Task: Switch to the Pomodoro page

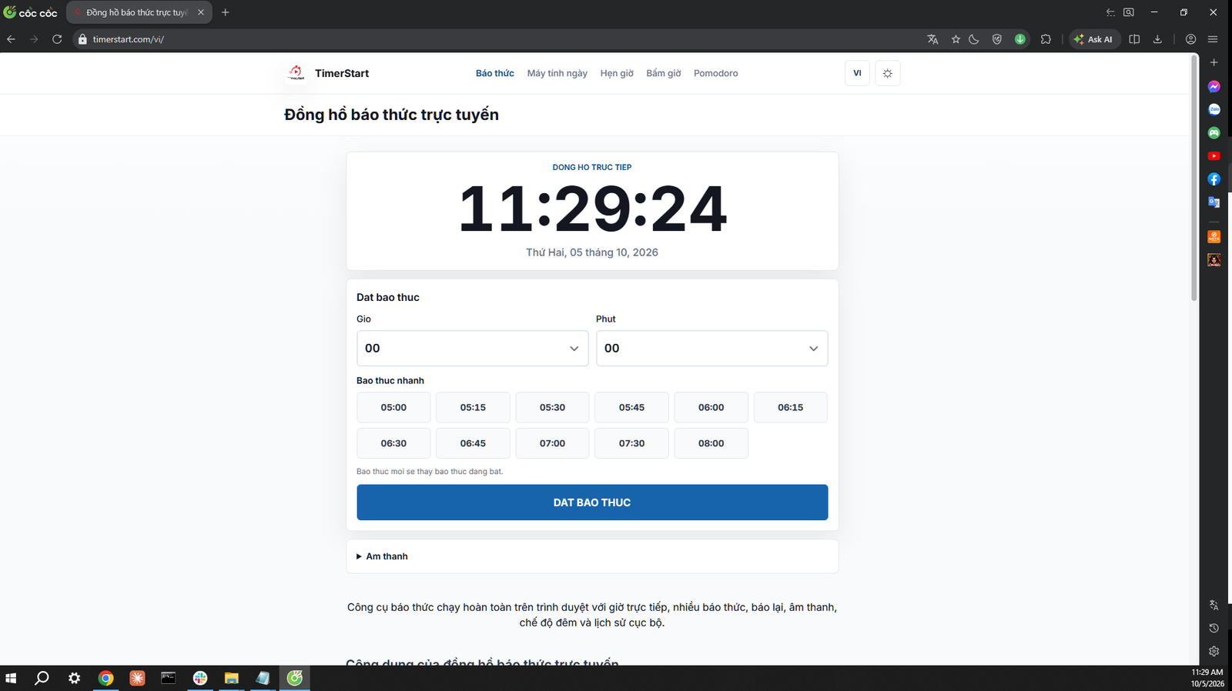Action: click(x=715, y=73)
